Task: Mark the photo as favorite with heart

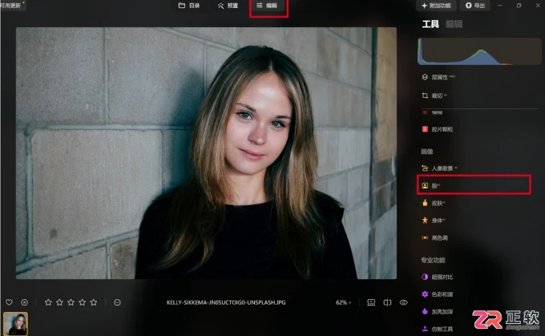Action: pyautogui.click(x=9, y=302)
